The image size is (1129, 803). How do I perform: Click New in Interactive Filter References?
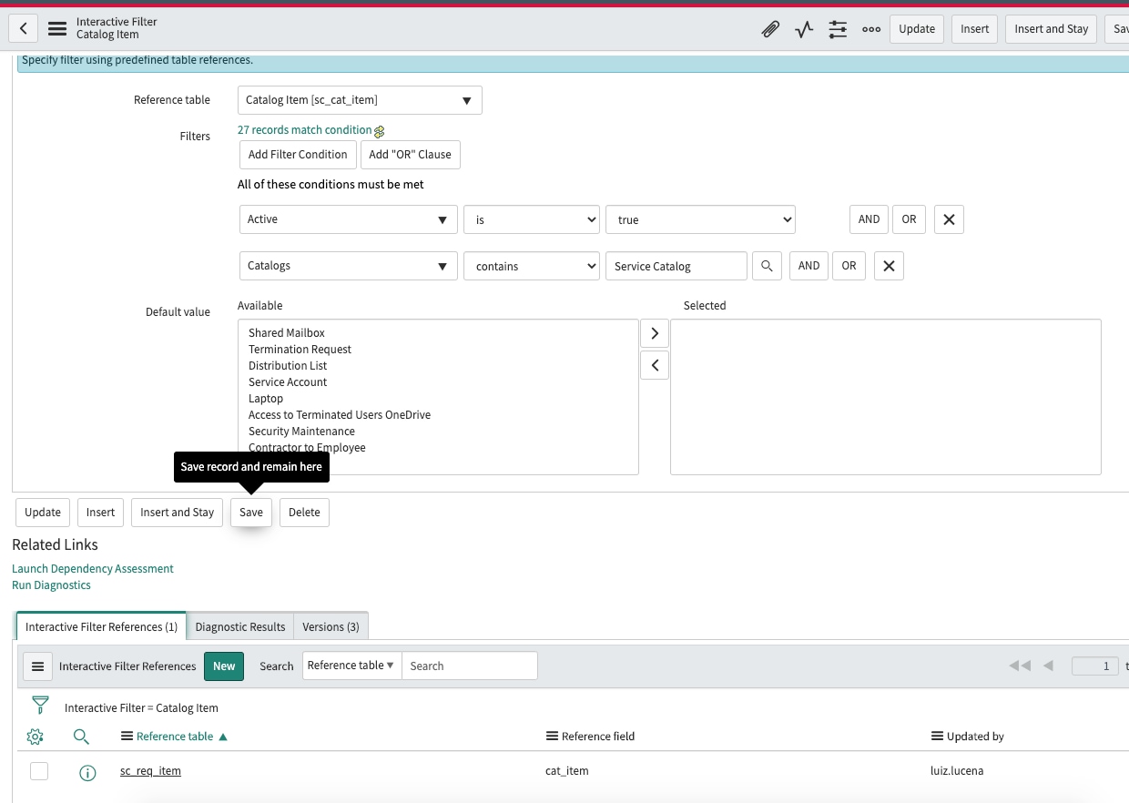pos(224,666)
